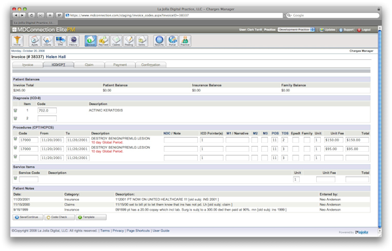Open the Stmts toolbar icon

tap(142, 41)
